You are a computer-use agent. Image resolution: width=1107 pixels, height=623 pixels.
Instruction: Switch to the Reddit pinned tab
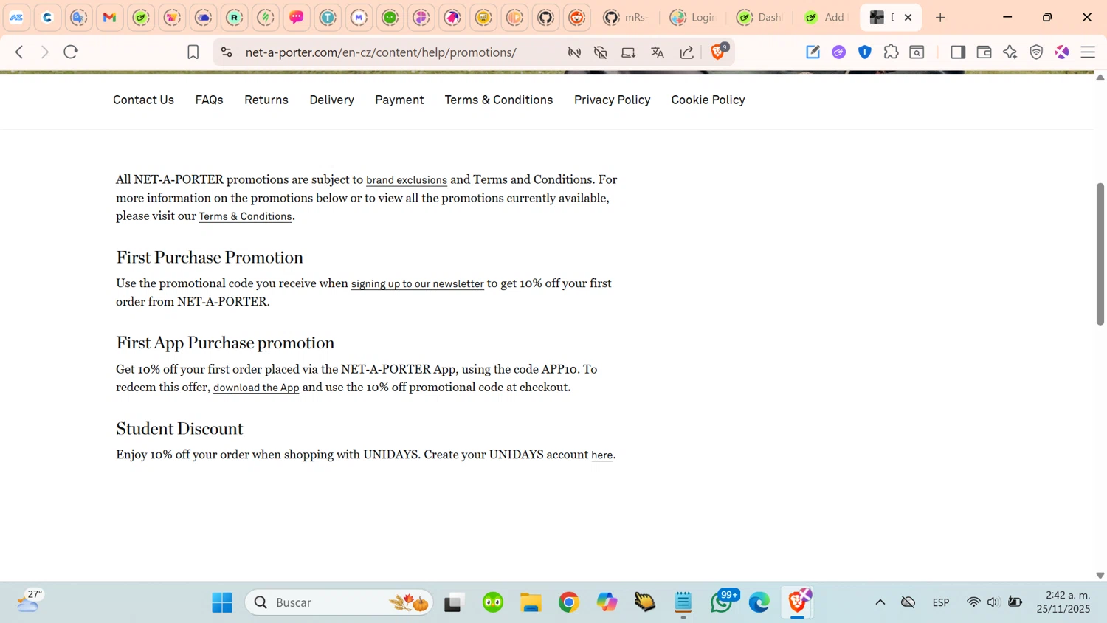point(577,17)
